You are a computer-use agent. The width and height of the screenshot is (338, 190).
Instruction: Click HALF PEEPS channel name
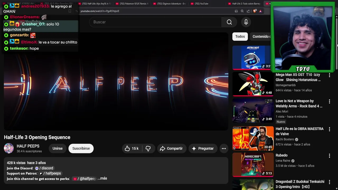tap(28, 146)
